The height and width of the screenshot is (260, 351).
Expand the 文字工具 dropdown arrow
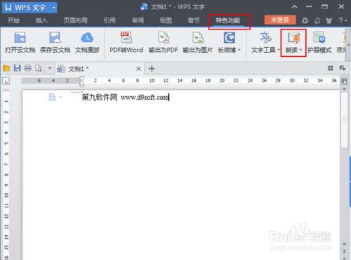278,50
